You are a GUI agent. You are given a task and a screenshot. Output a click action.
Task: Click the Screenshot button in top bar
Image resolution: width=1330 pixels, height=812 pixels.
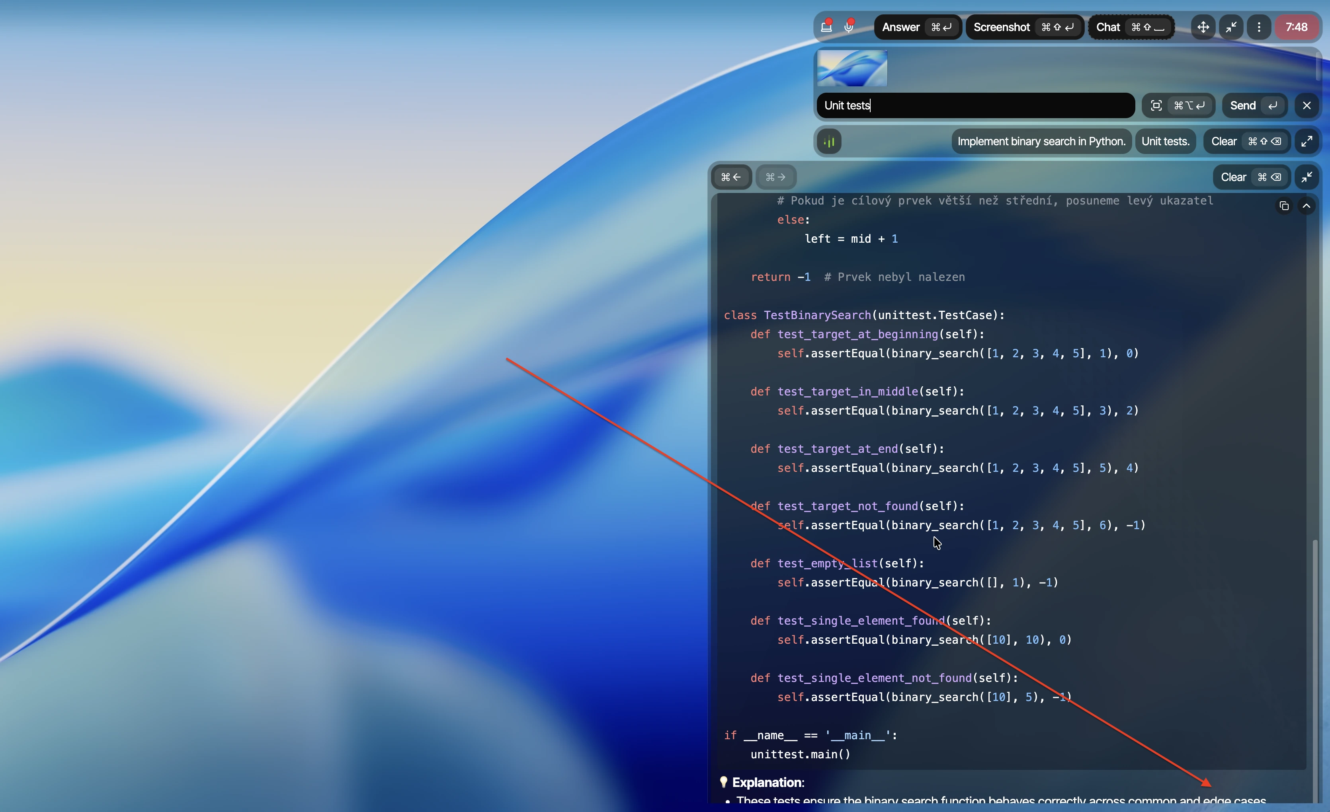pyautogui.click(x=1024, y=27)
